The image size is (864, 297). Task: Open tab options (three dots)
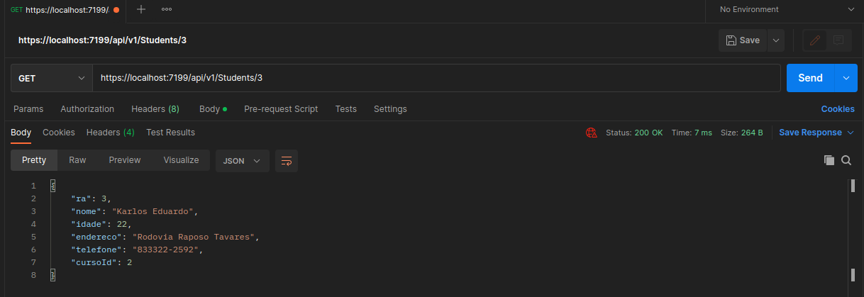[167, 9]
